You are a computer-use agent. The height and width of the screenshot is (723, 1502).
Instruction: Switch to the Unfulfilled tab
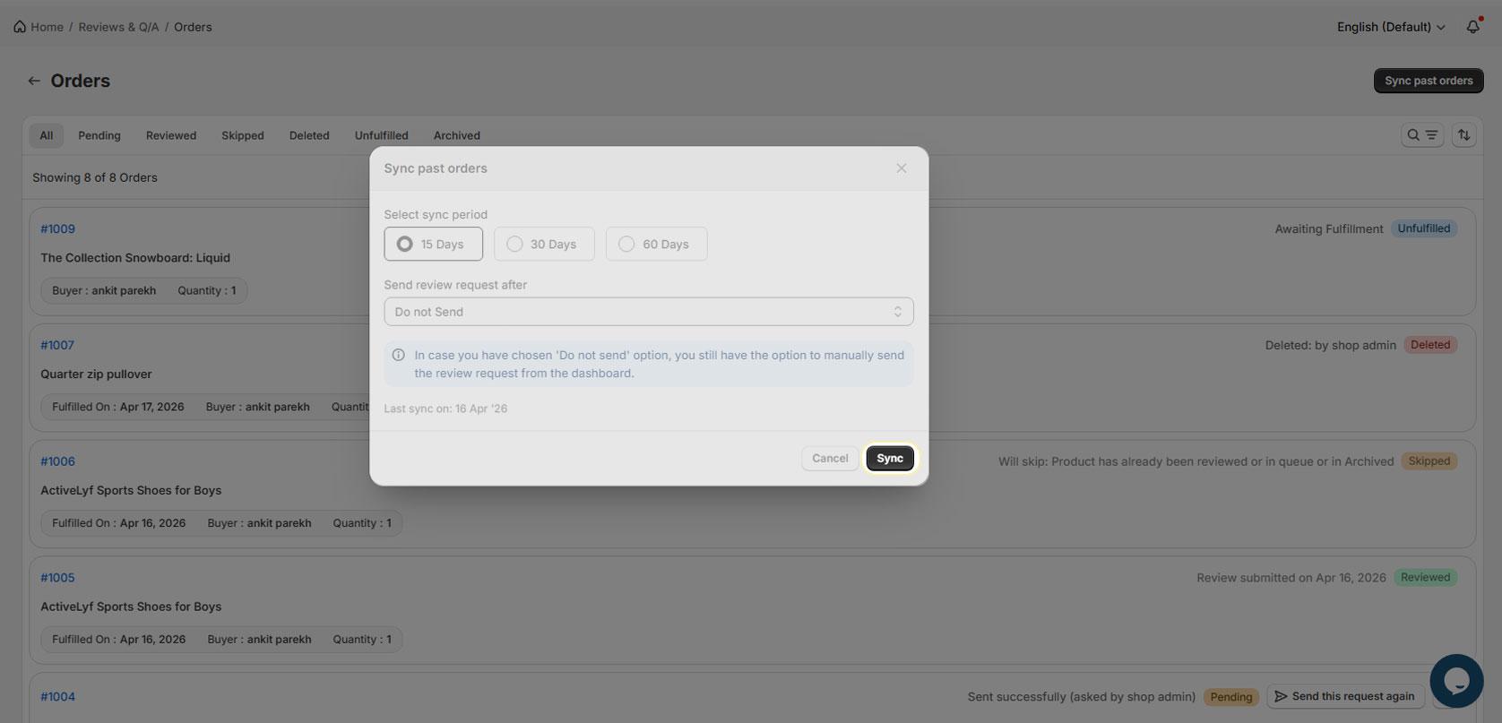pos(382,135)
